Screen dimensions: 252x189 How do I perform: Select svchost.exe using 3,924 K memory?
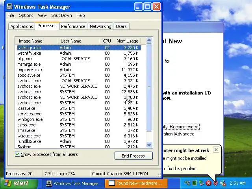pos(79,81)
